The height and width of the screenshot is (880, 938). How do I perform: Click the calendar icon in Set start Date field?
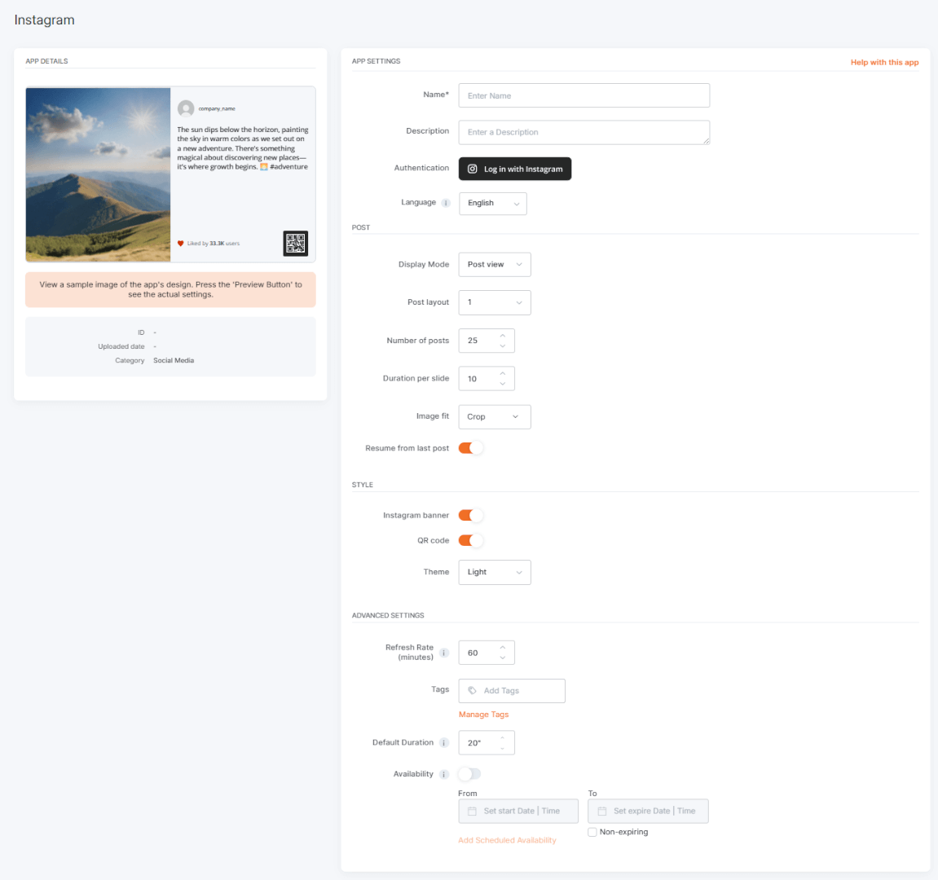tap(471, 811)
